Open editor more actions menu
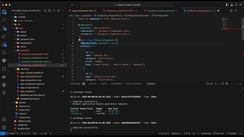 [240, 11]
